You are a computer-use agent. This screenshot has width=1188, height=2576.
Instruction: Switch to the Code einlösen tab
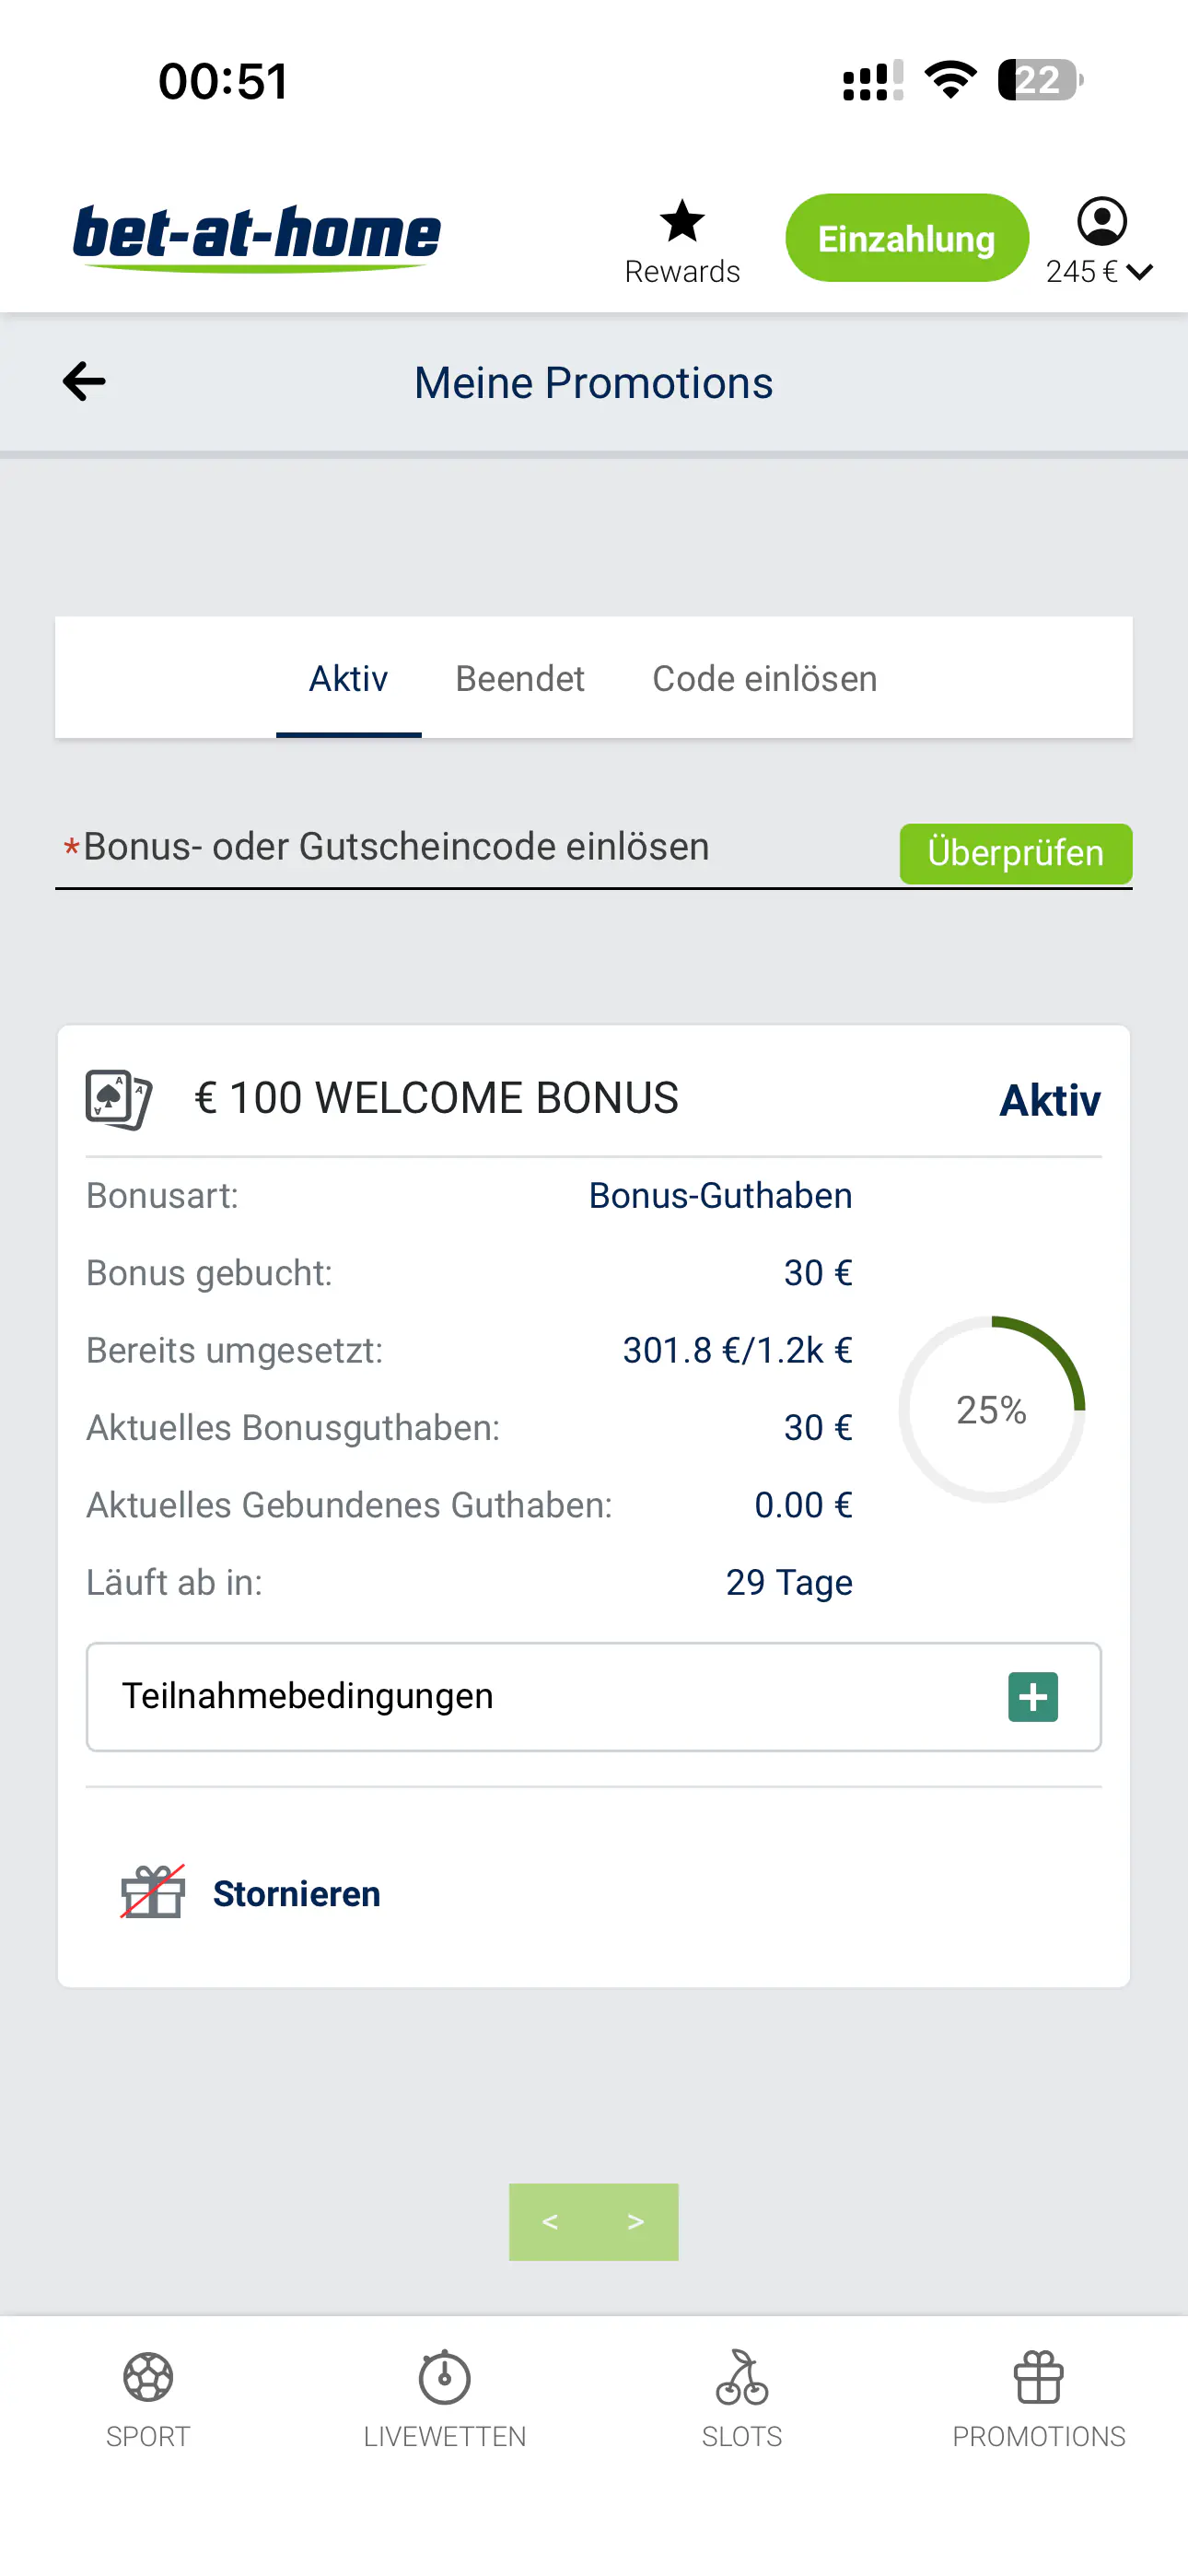pos(765,678)
